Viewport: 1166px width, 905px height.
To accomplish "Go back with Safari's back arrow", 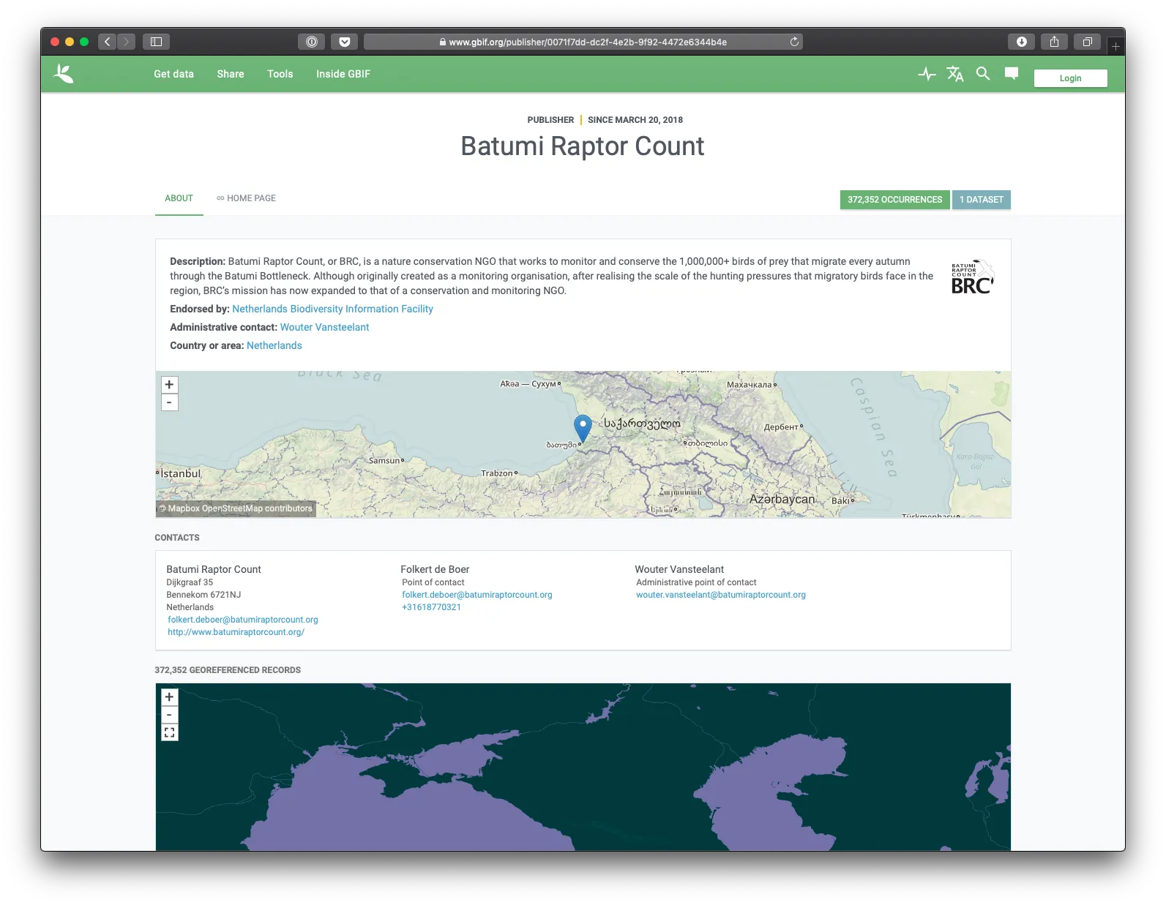I will coord(107,42).
